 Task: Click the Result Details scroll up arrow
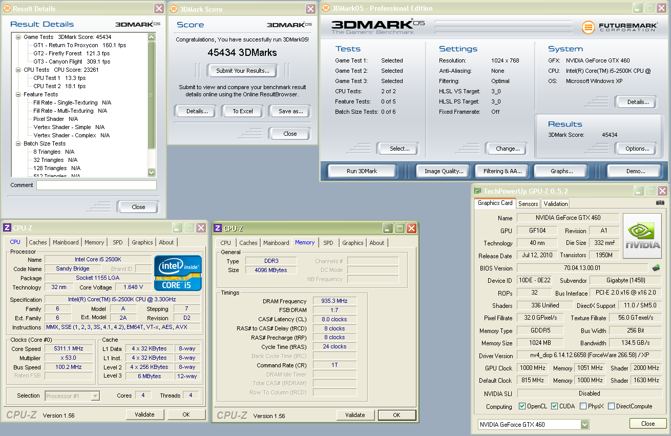click(x=151, y=37)
